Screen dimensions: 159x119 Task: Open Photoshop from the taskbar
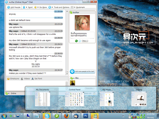tap(86, 116)
